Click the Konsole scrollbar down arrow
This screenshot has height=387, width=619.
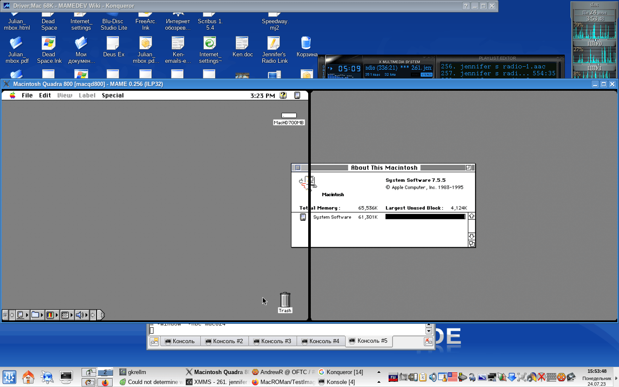(429, 331)
